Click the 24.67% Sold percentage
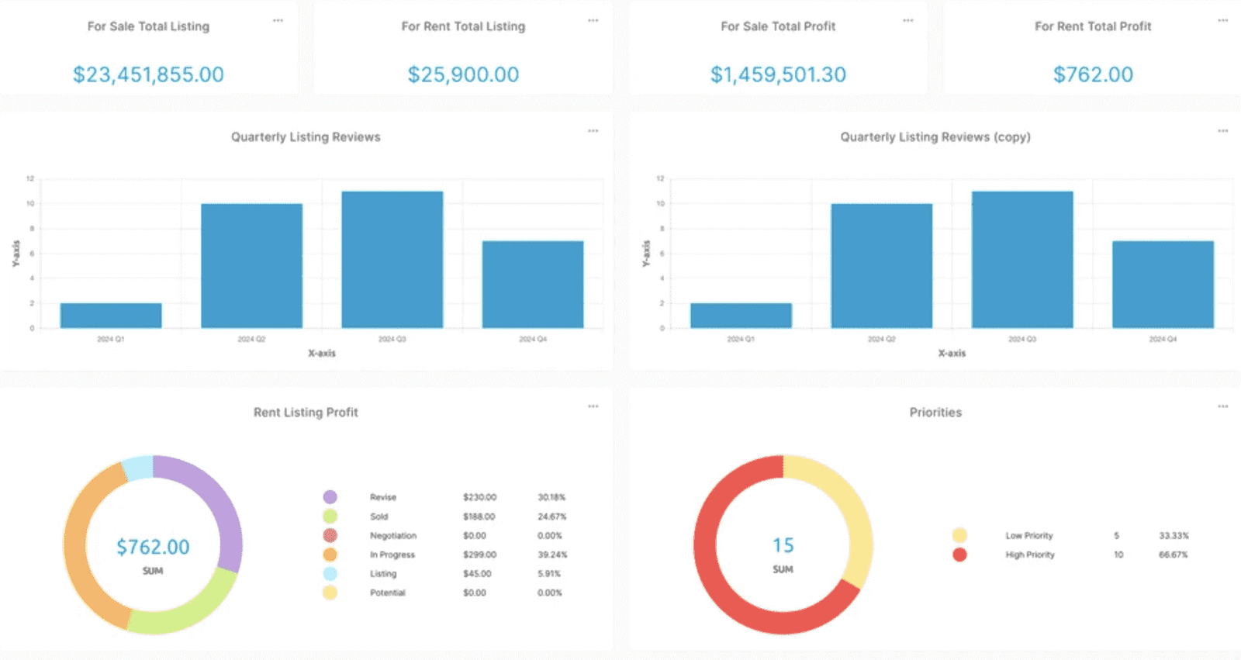The height and width of the screenshot is (660, 1241). pos(552,517)
